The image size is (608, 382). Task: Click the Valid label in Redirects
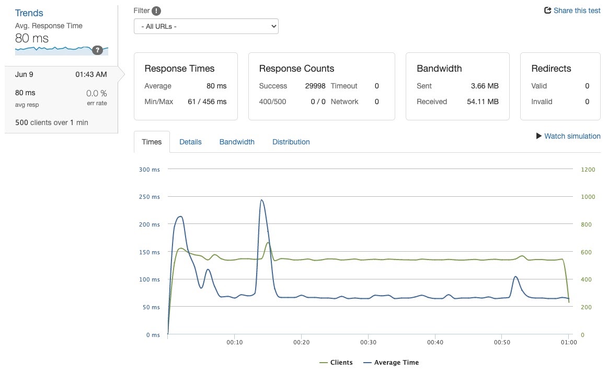click(x=539, y=86)
